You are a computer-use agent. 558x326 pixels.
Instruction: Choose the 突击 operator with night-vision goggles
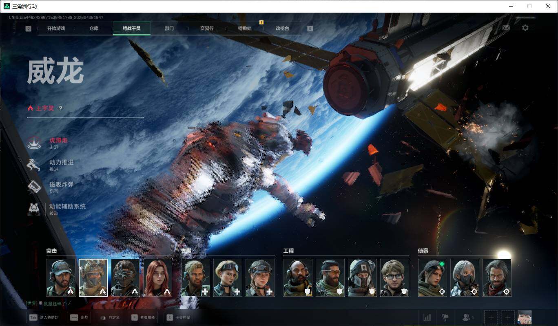click(x=125, y=278)
